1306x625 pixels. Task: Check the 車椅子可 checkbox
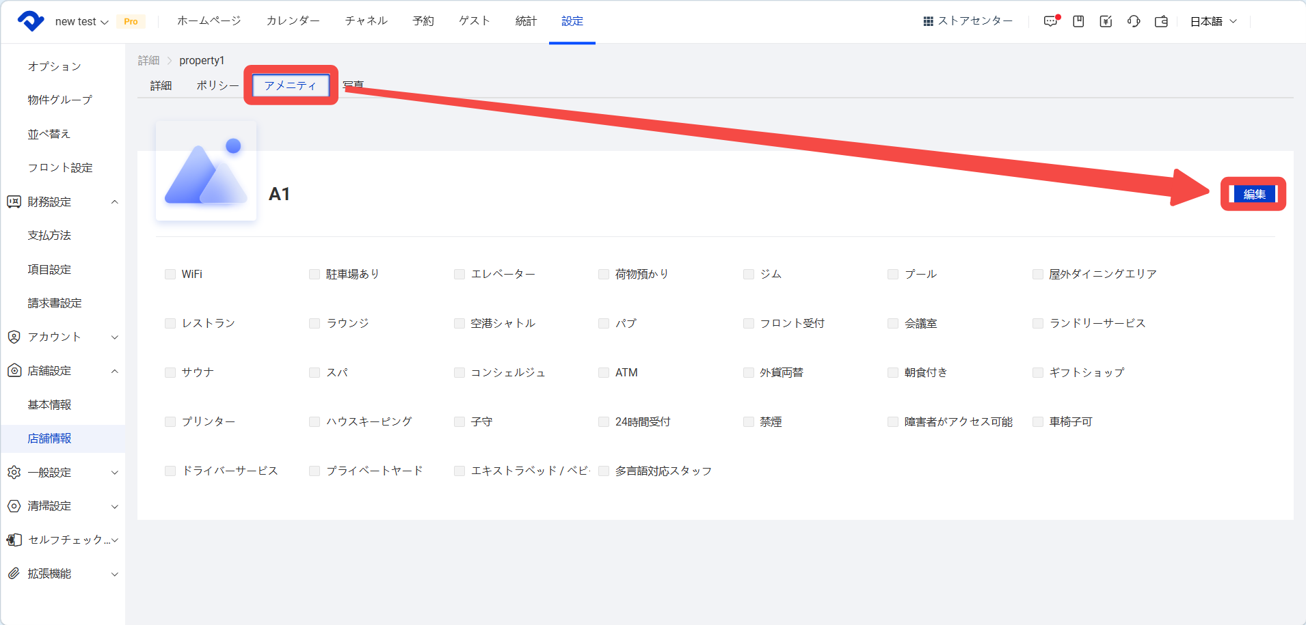1038,421
